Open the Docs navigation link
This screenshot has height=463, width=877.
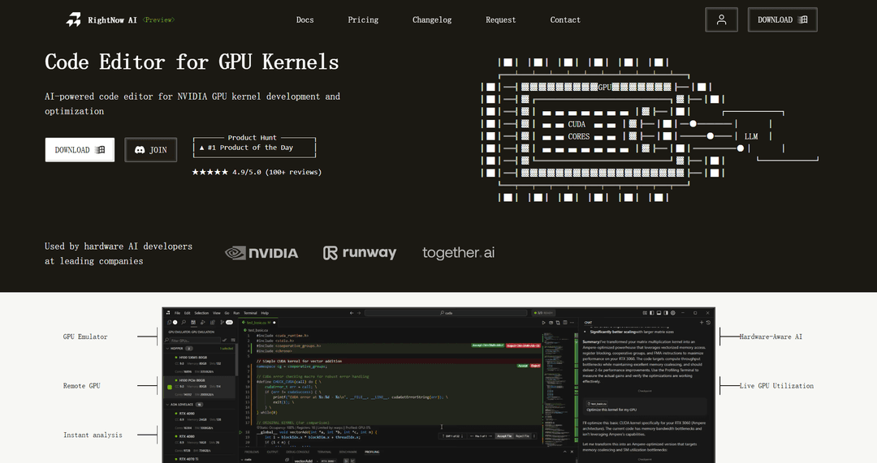coord(305,19)
